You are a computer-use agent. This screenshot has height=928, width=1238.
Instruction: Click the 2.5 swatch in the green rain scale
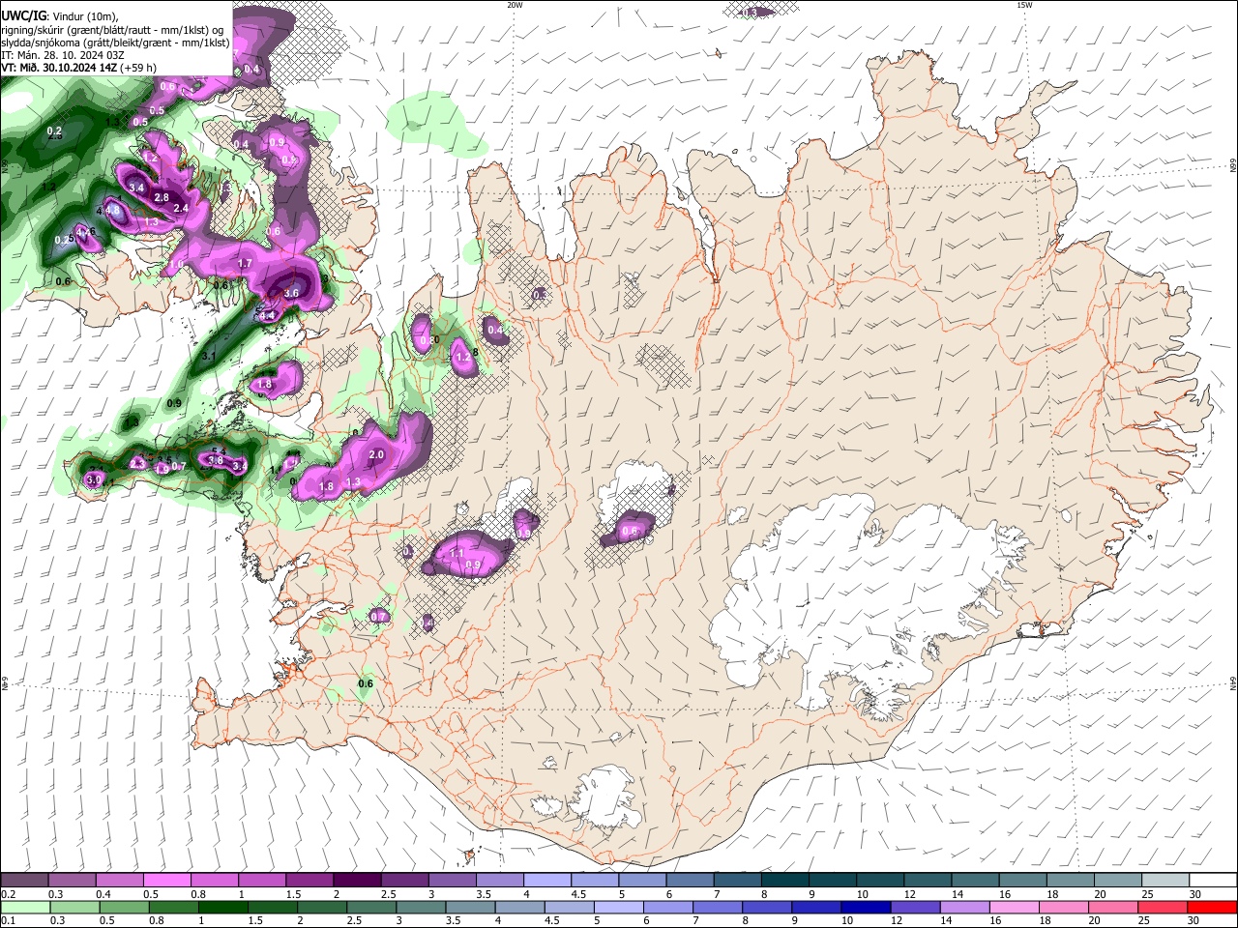[371, 907]
